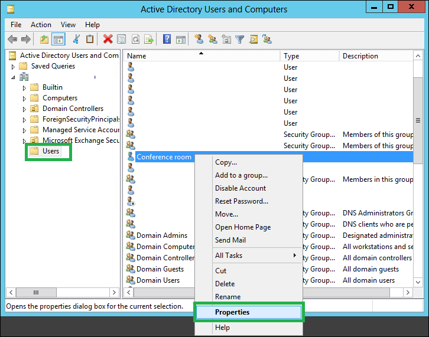Click the domain node server icon
The height and width of the screenshot is (337, 429).
coord(24,77)
